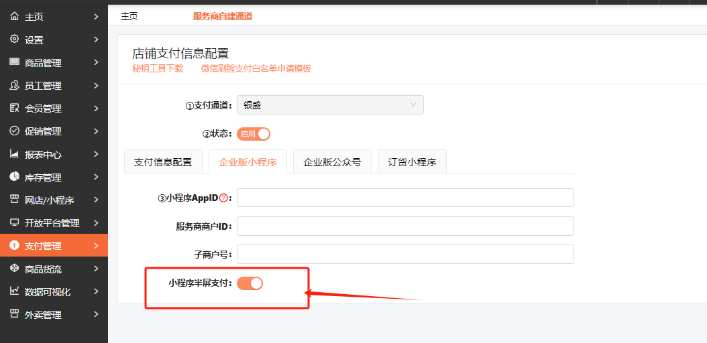Click the member card icon beside 会员管理
707x343 pixels.
pos(15,108)
